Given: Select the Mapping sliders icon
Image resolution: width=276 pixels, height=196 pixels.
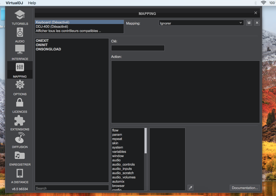Looking at the screenshot, I should coord(20,67).
